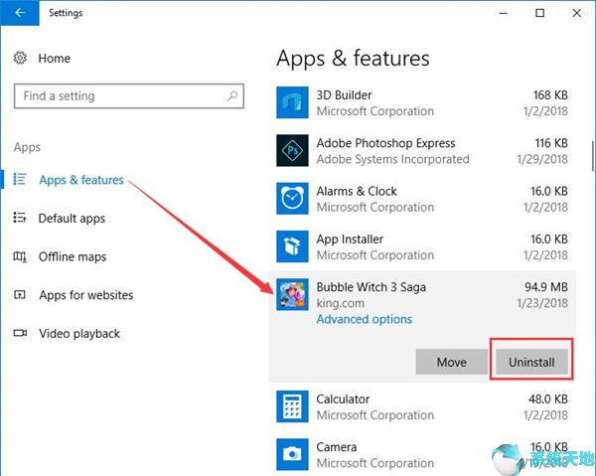Open the Apps & features section

[x=80, y=180]
